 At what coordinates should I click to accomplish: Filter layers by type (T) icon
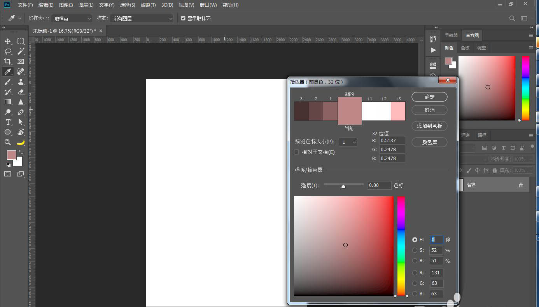pos(503,148)
